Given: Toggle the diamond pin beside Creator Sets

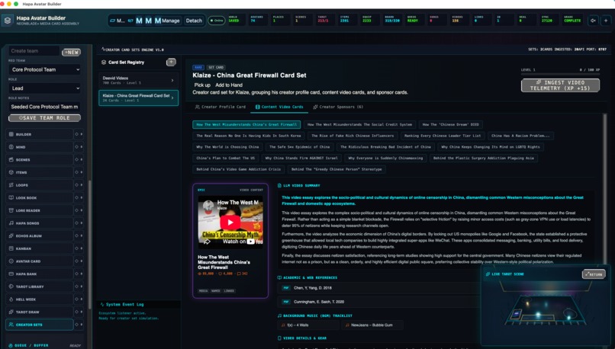Looking at the screenshot, I should (76, 325).
